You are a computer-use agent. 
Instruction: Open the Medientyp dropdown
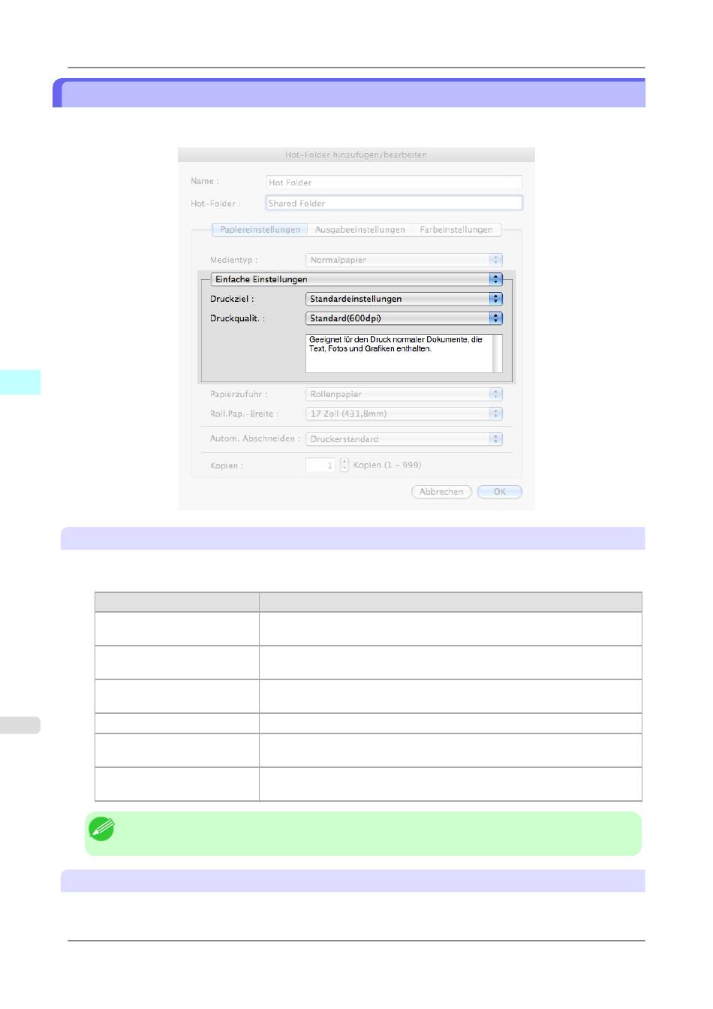404,260
